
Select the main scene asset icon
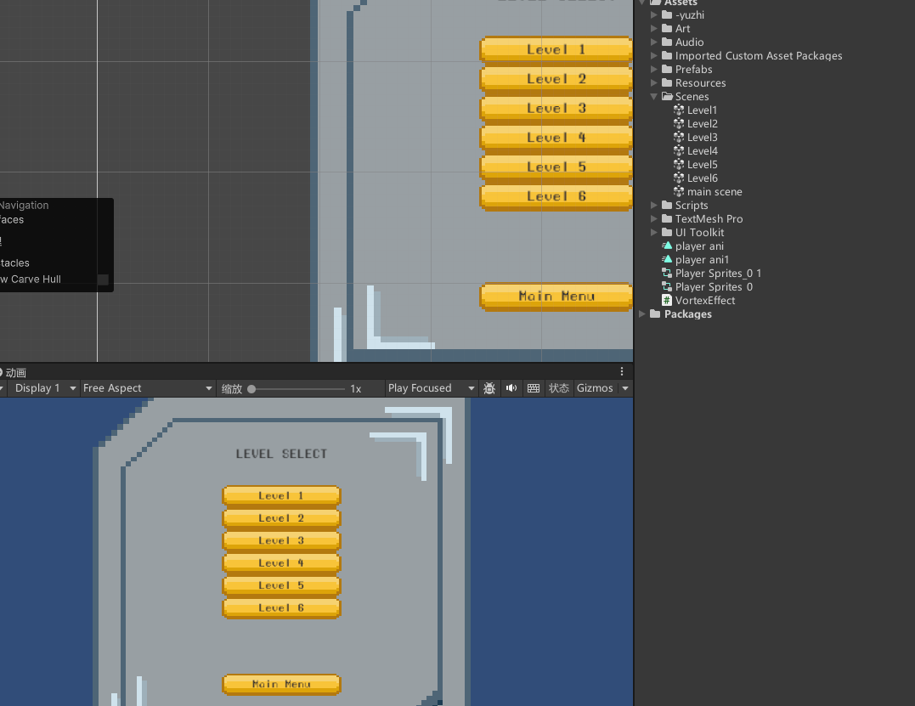coord(679,191)
